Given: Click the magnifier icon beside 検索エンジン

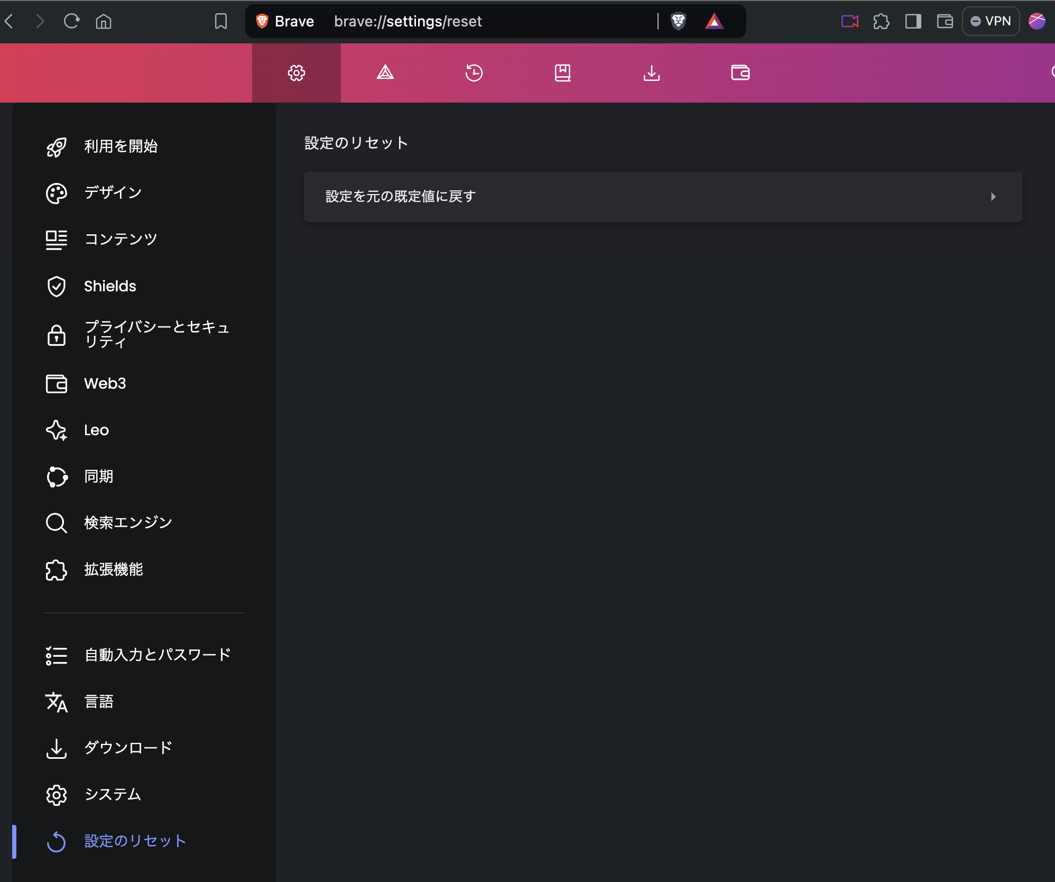Looking at the screenshot, I should [x=57, y=523].
